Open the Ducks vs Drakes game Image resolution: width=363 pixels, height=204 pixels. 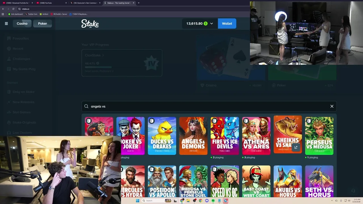(162, 136)
